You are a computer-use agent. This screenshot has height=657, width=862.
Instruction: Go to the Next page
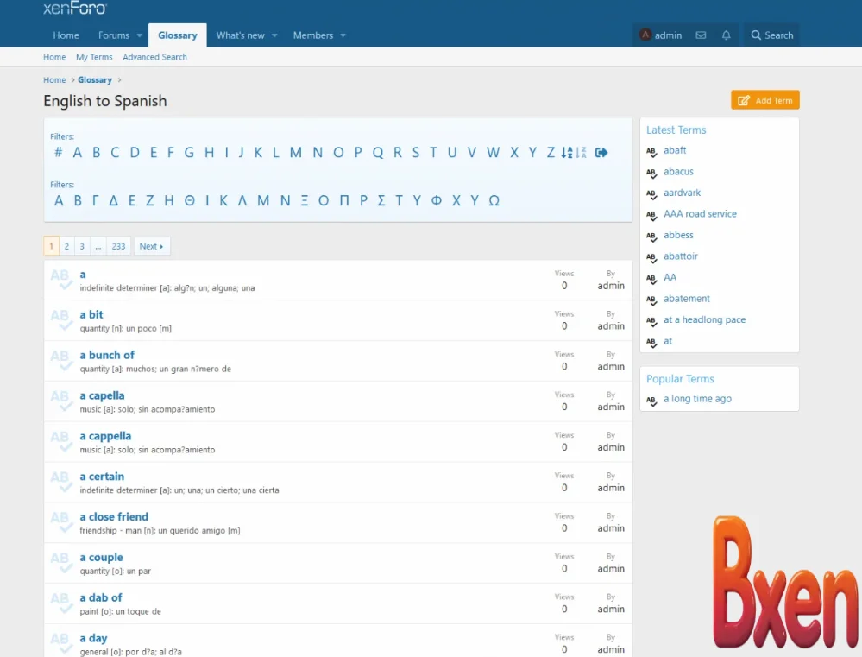coord(151,246)
